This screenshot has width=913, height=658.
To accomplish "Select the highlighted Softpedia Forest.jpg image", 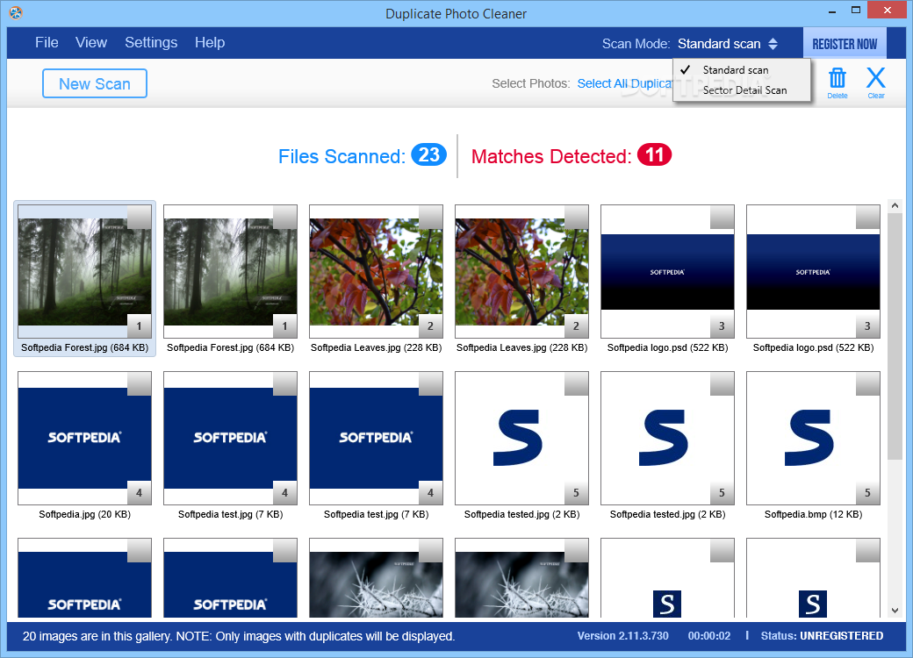I will [x=84, y=272].
